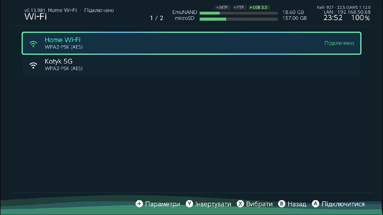
Task: Click the v0.13.981 version number
Action: pyautogui.click(x=35, y=10)
